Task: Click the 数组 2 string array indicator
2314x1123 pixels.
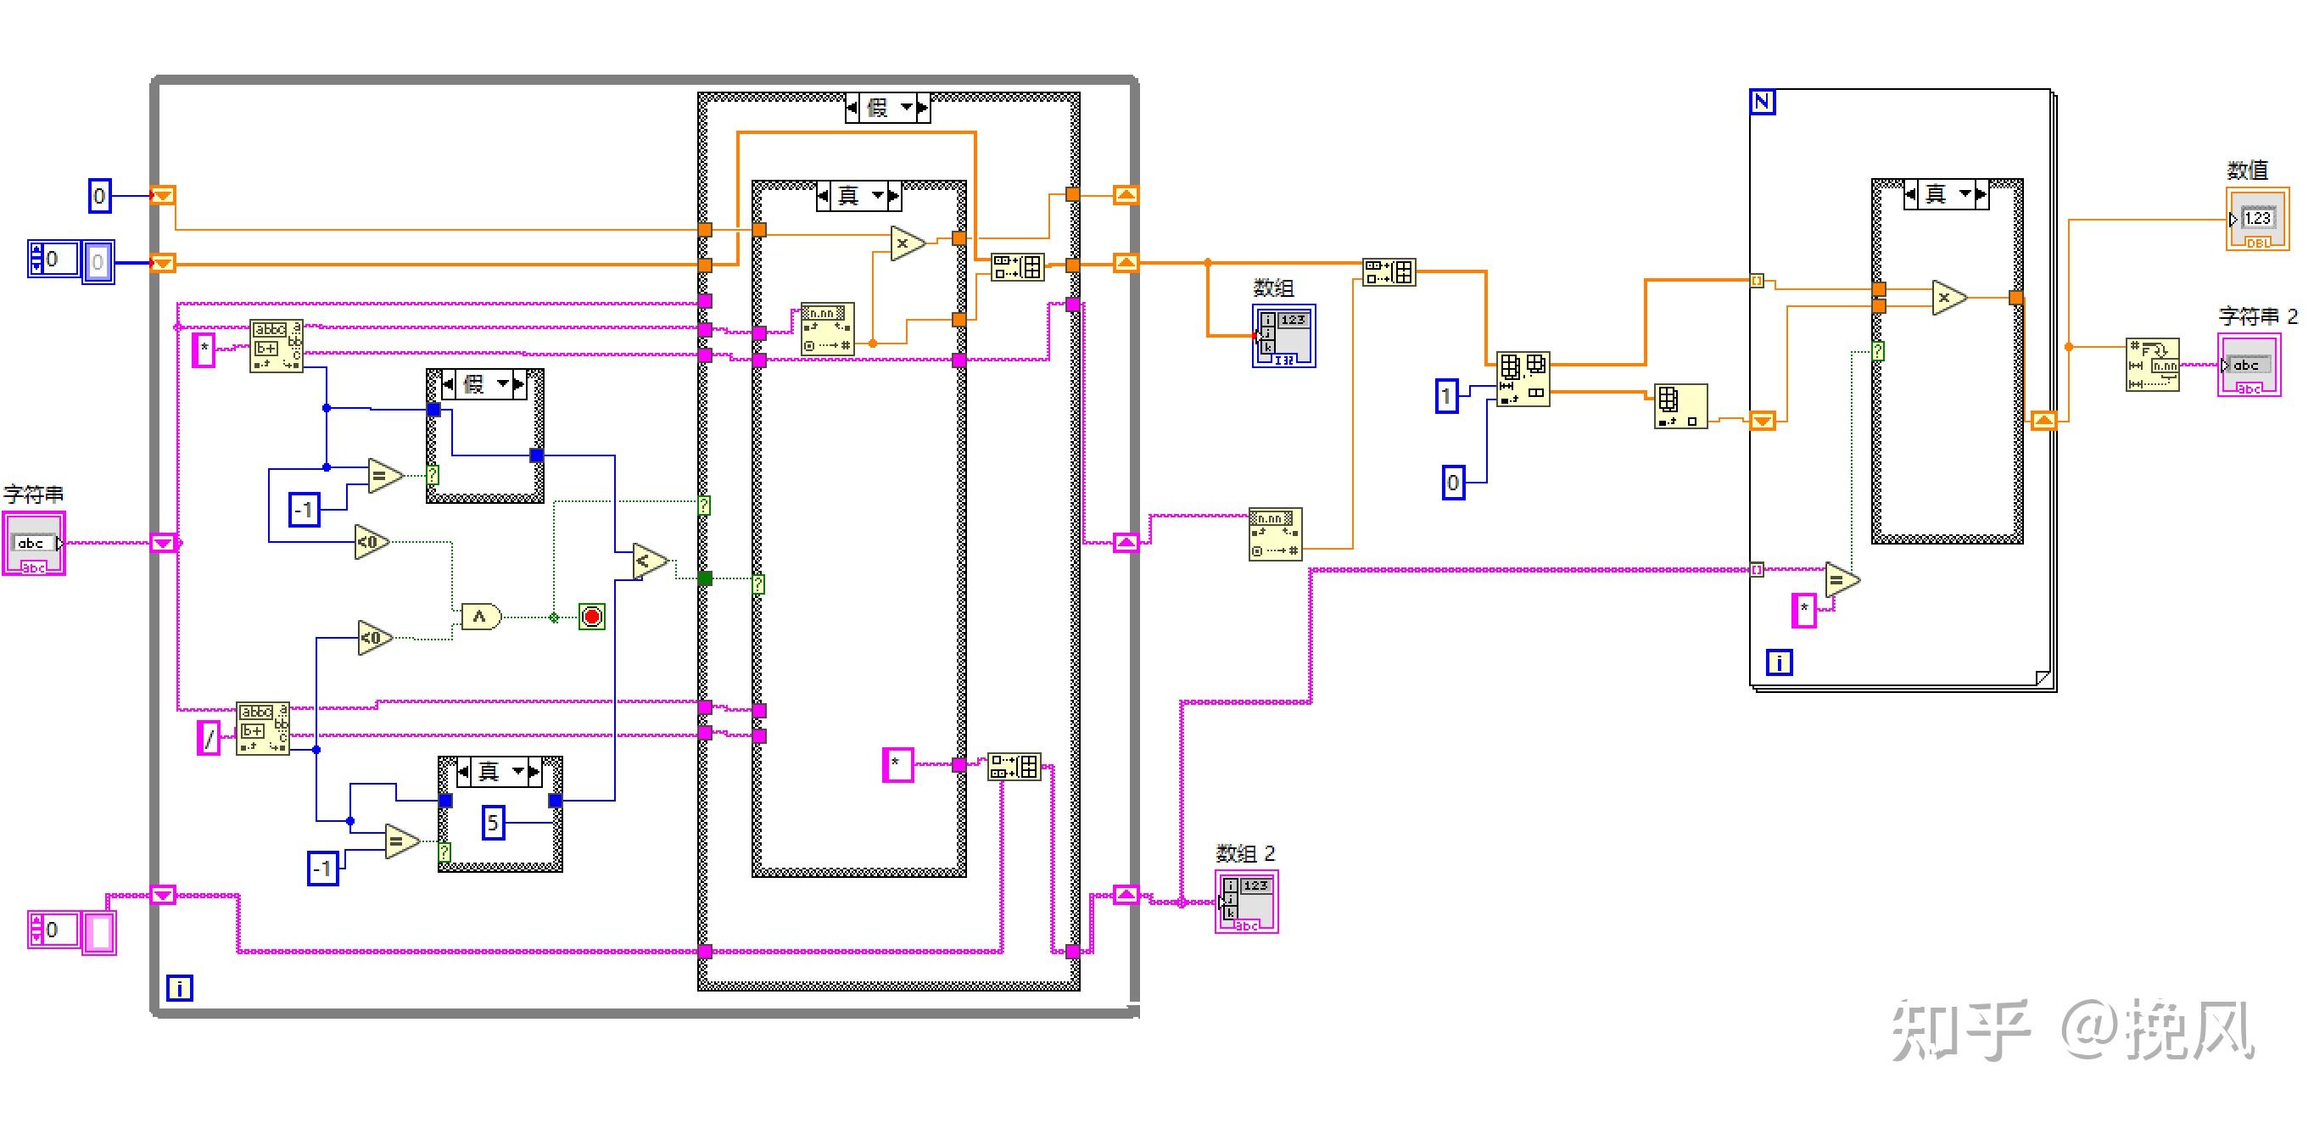Action: click(1247, 901)
